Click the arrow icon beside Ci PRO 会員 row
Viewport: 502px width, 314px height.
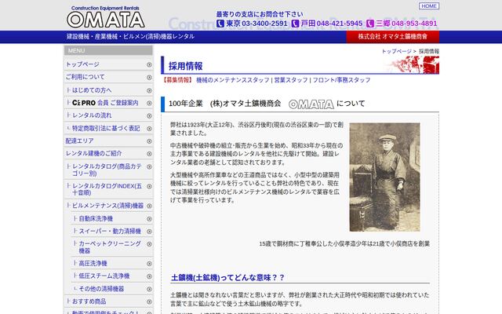pos(149,103)
